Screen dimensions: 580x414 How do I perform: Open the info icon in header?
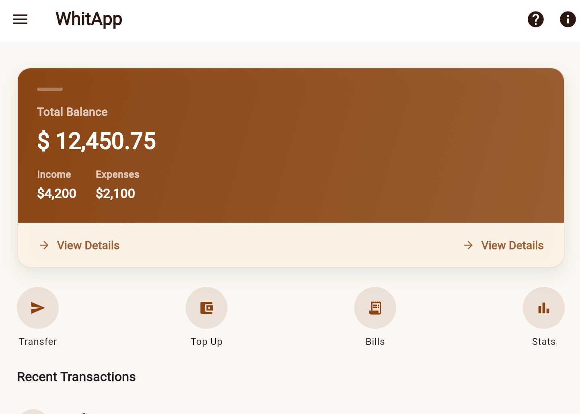pos(568,19)
